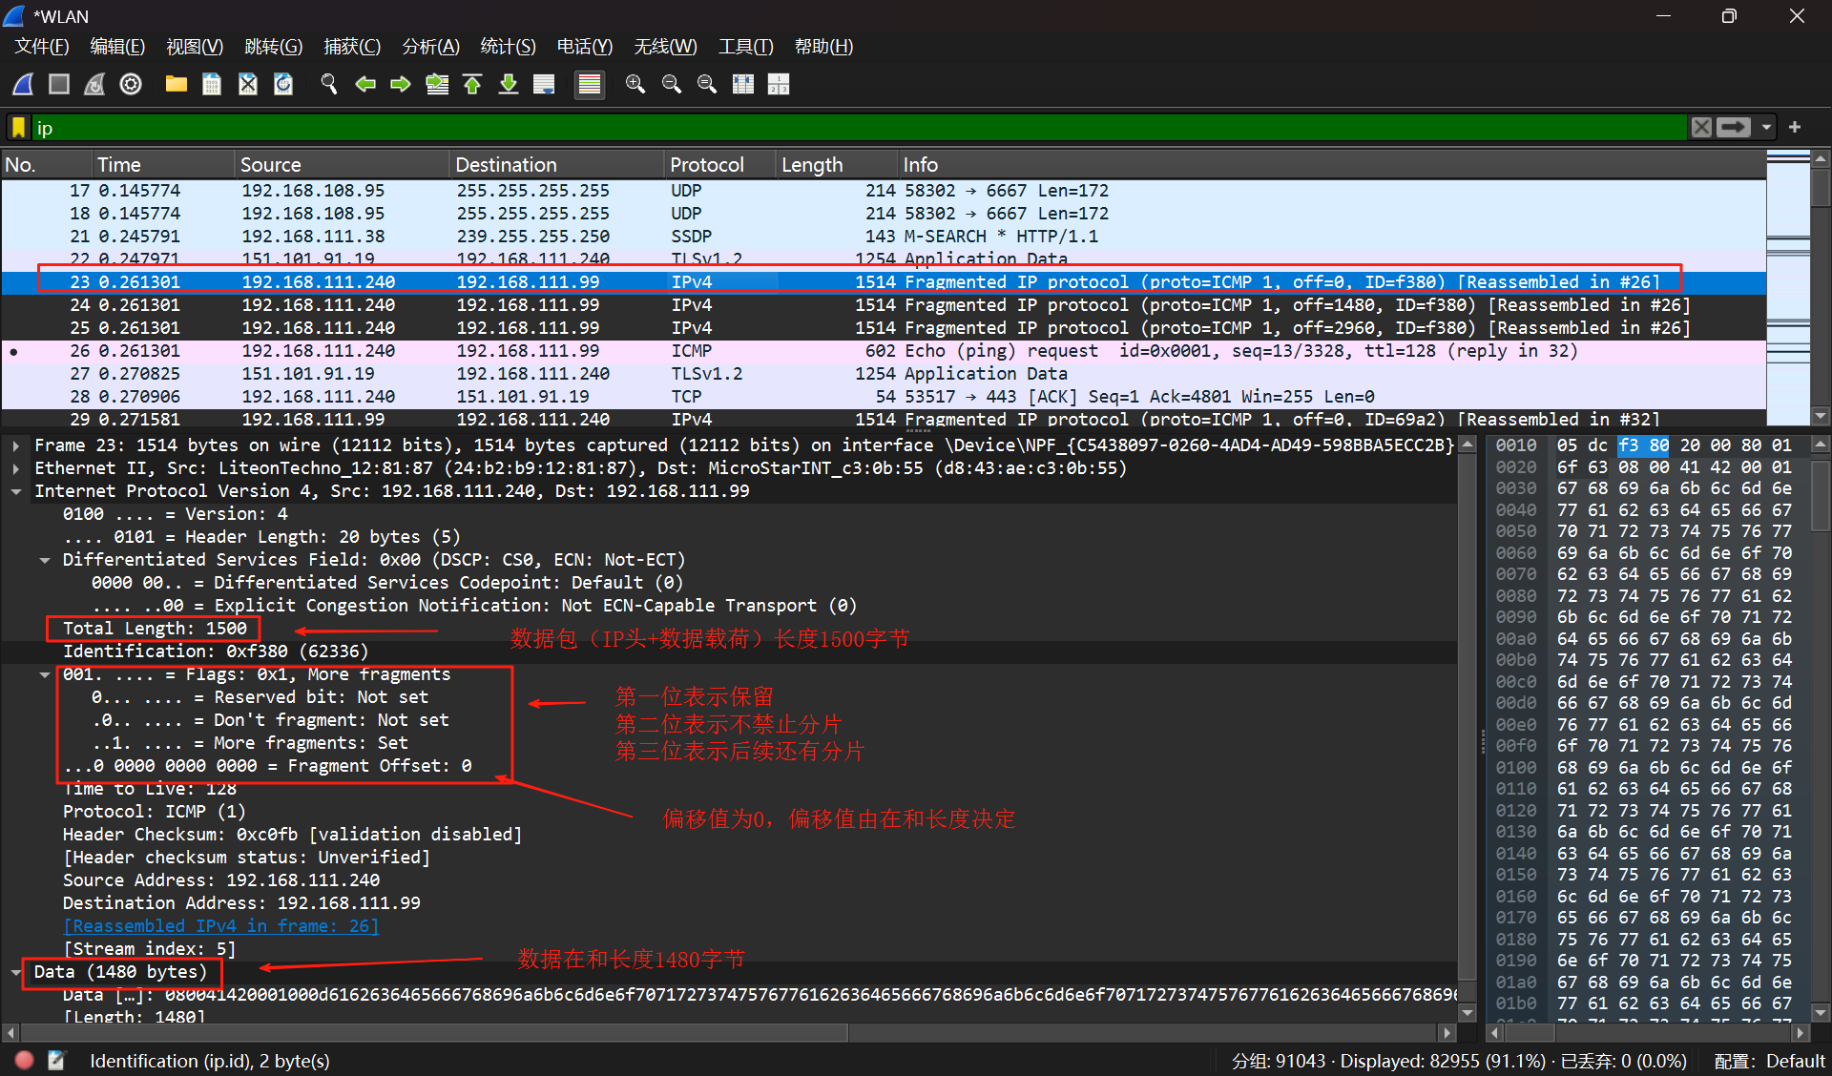1832x1076 pixels.
Task: Open the 统计(S) menu
Action: click(x=507, y=47)
